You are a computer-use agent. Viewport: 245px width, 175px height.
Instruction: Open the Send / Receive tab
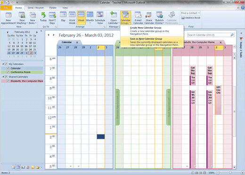[35, 8]
